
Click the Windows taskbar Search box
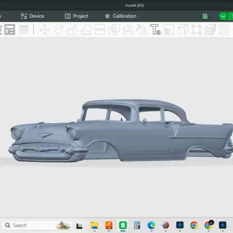tap(37, 225)
